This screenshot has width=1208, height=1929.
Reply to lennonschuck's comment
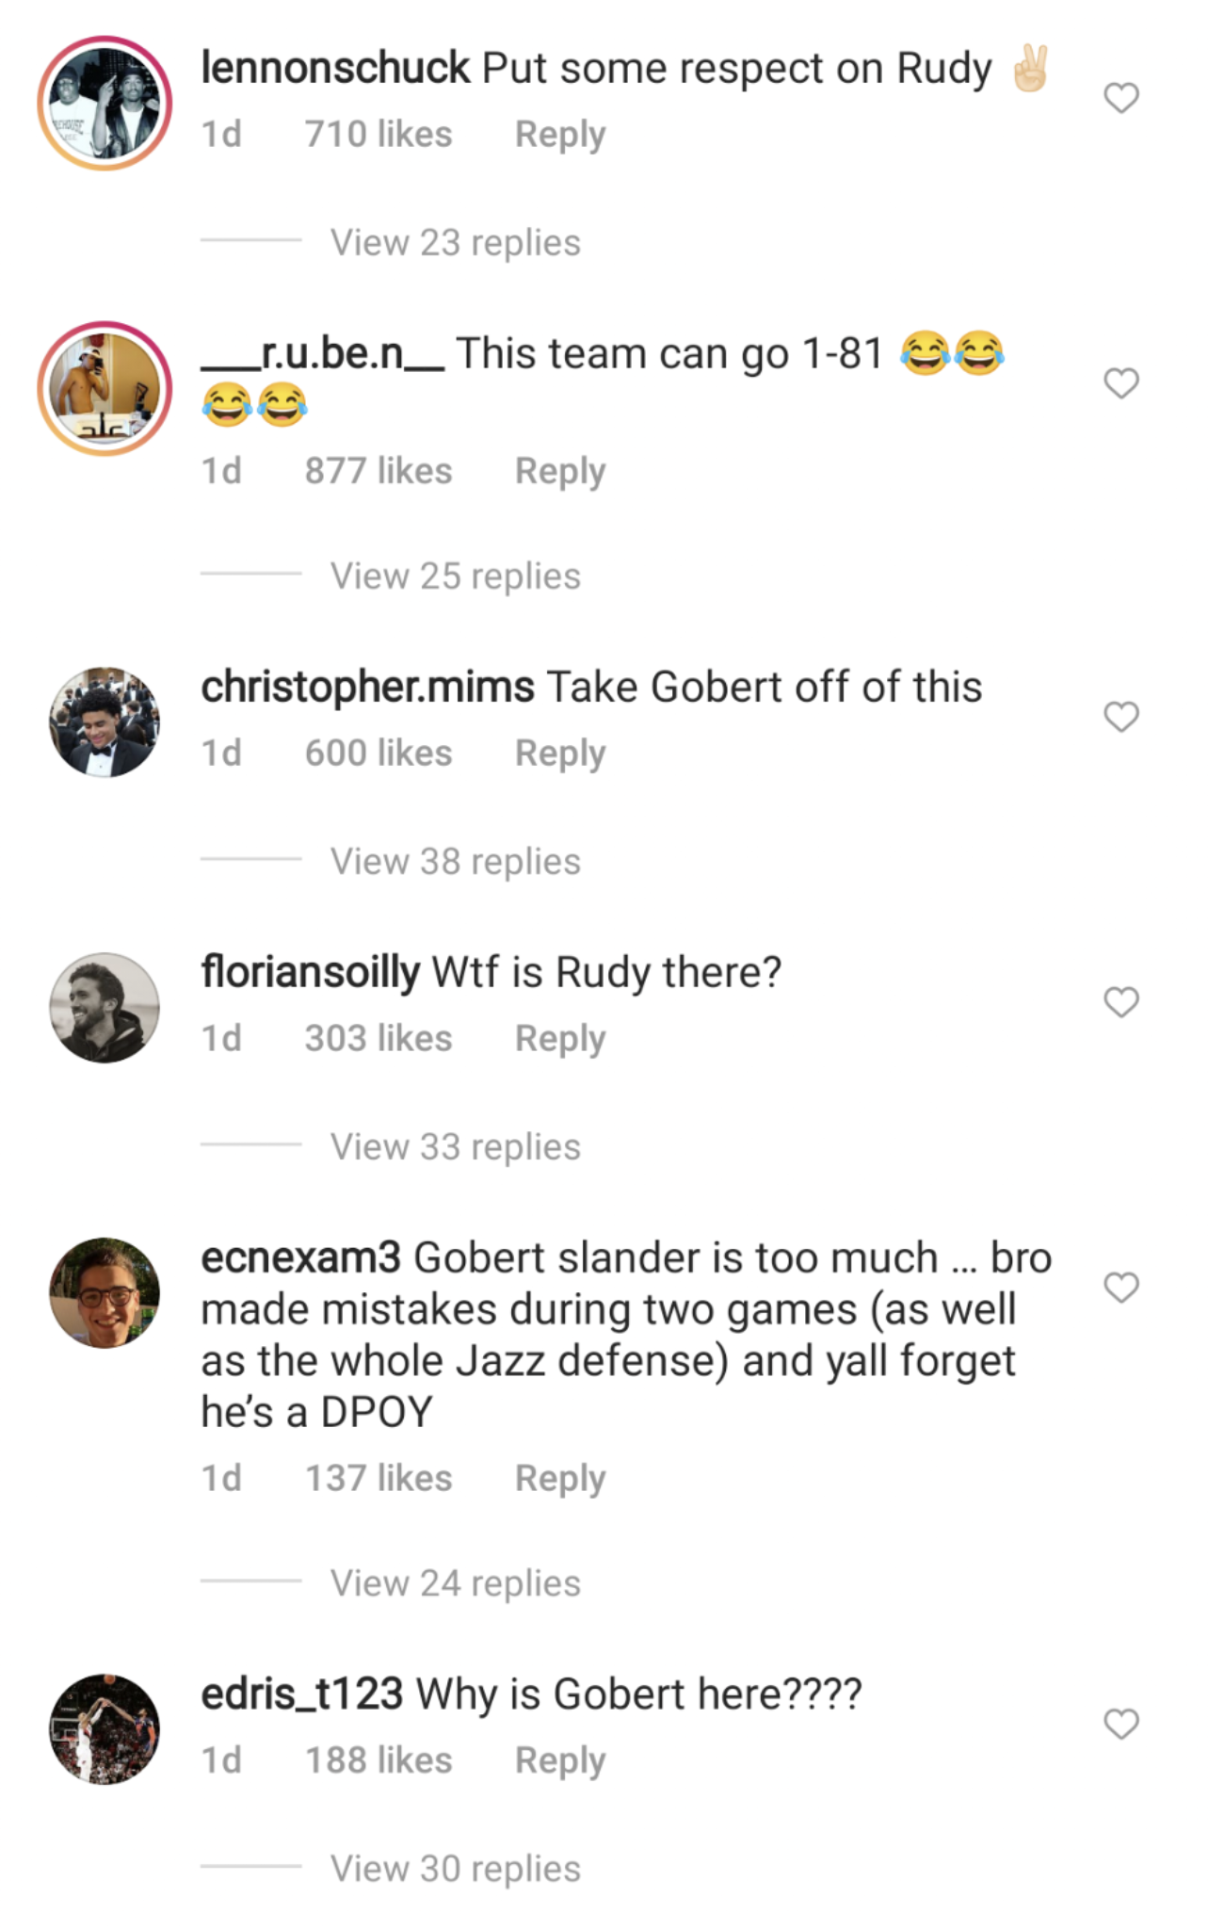click(x=559, y=135)
